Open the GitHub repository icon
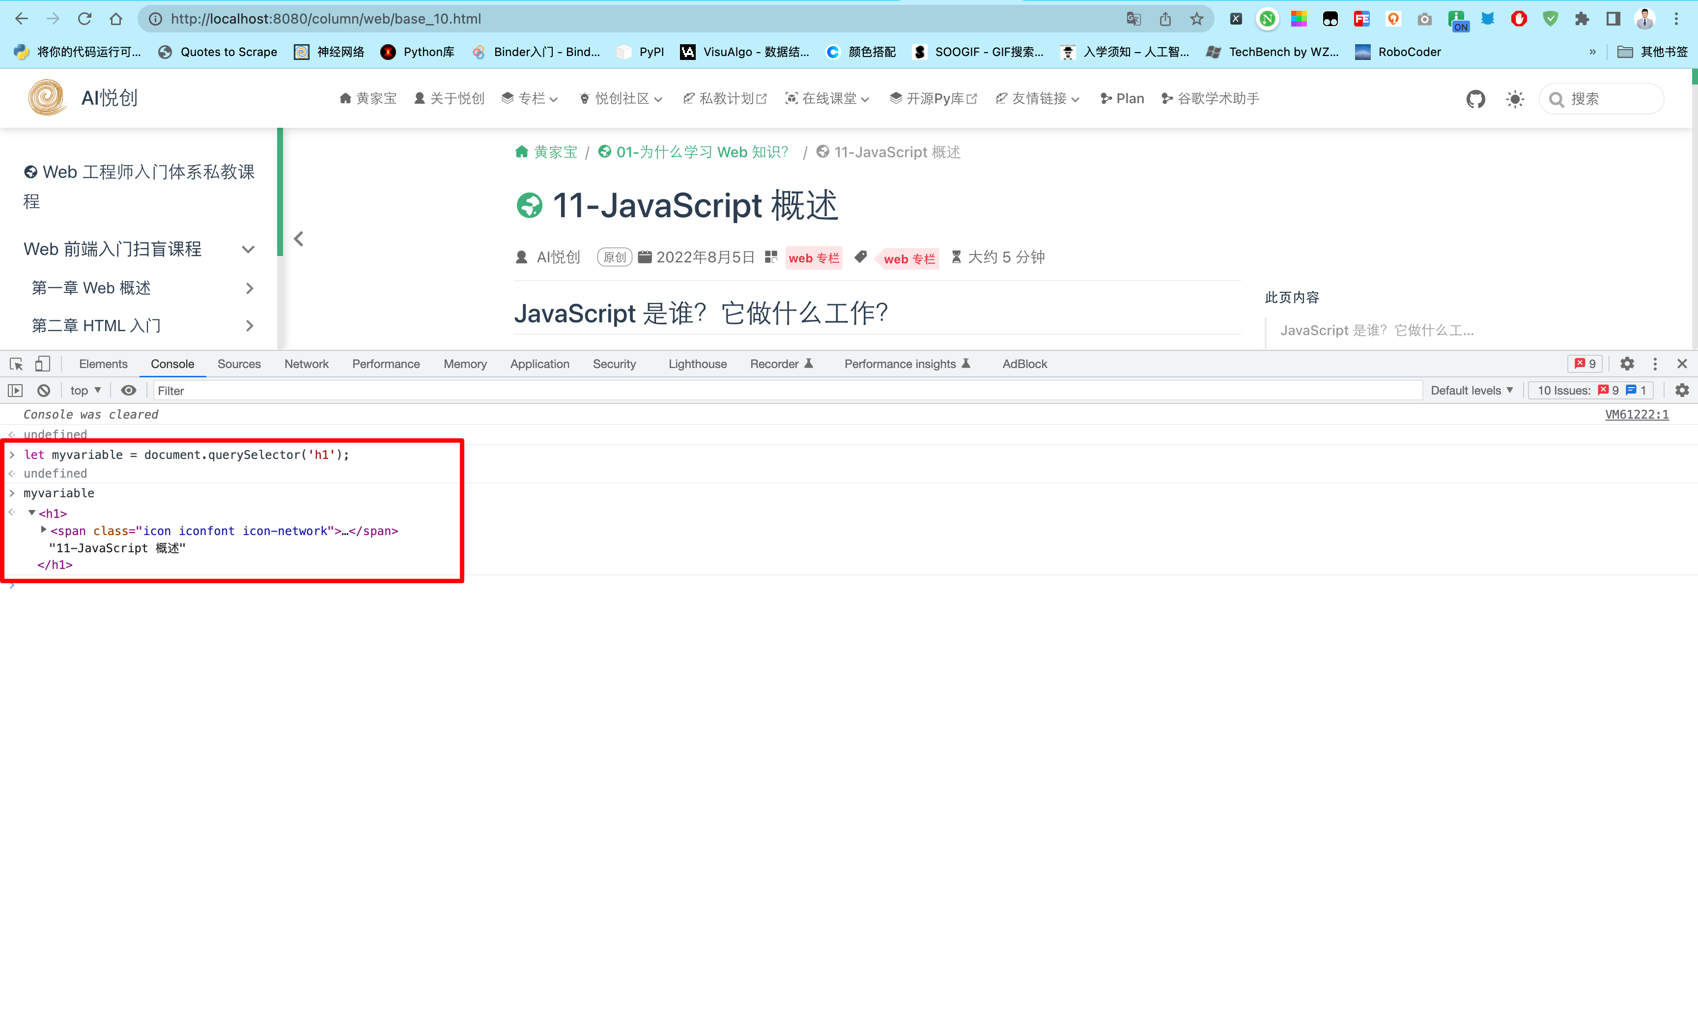 pos(1475,99)
